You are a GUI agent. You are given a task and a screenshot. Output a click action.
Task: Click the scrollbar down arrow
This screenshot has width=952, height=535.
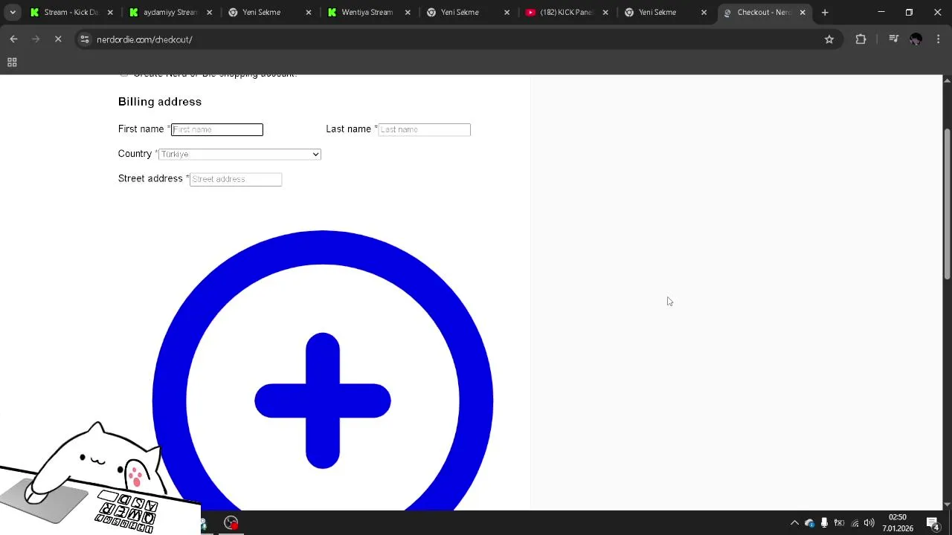click(x=947, y=505)
